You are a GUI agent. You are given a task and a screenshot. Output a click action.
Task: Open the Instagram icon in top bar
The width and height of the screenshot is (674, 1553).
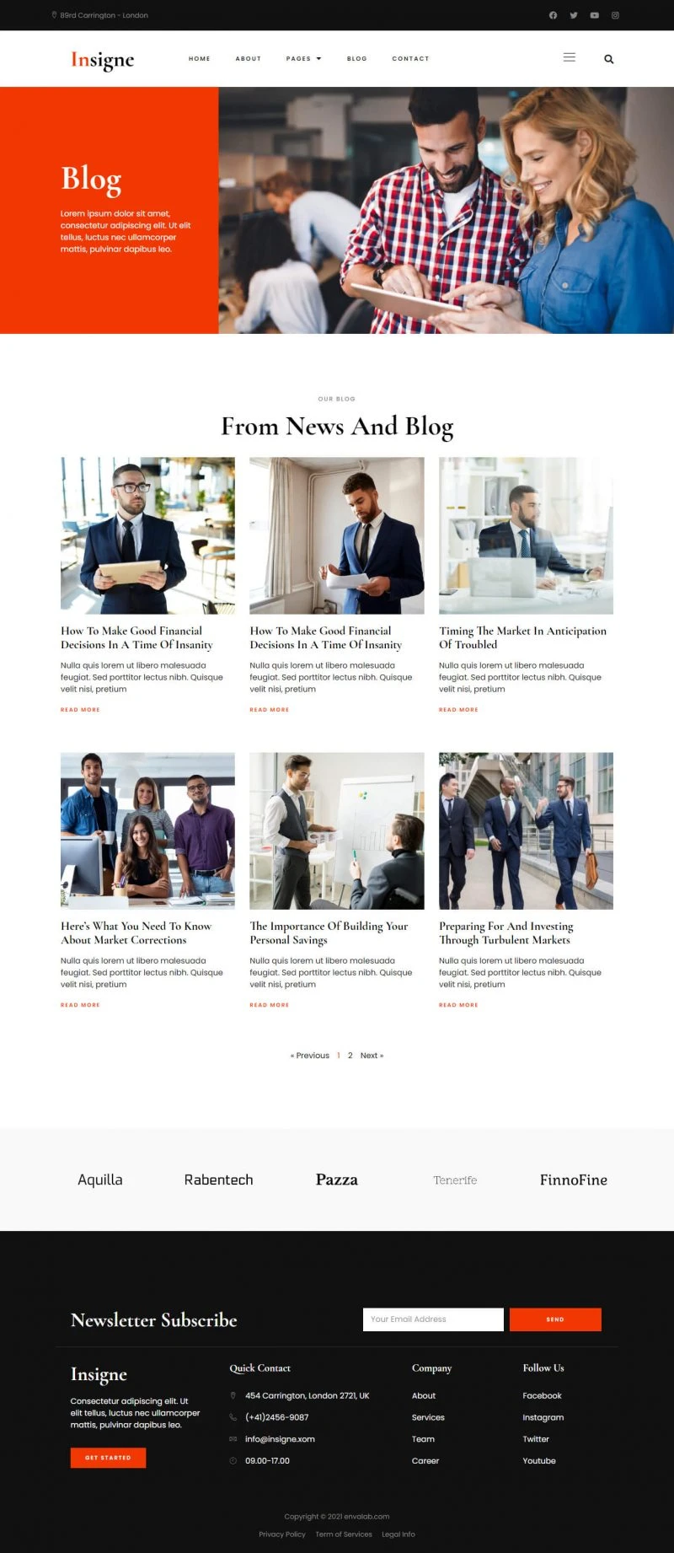(x=615, y=15)
